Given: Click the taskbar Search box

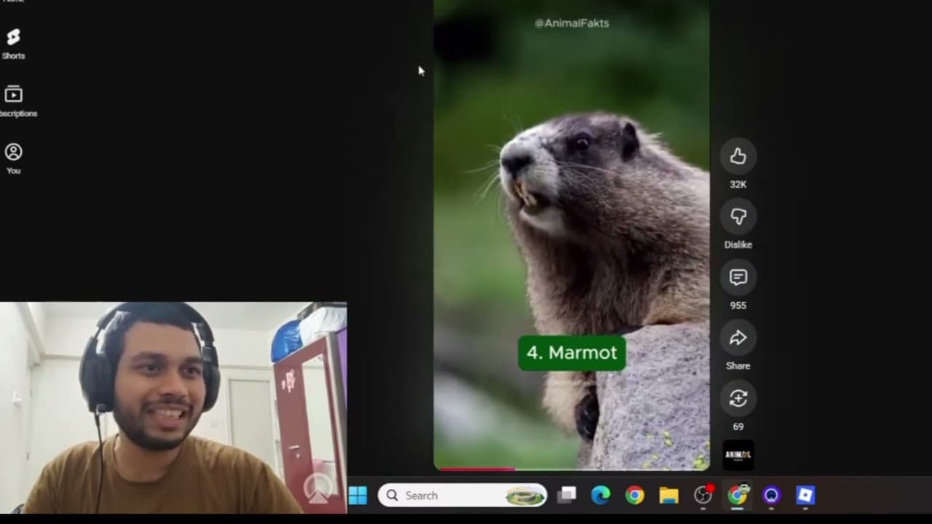Looking at the screenshot, I should pos(462,496).
